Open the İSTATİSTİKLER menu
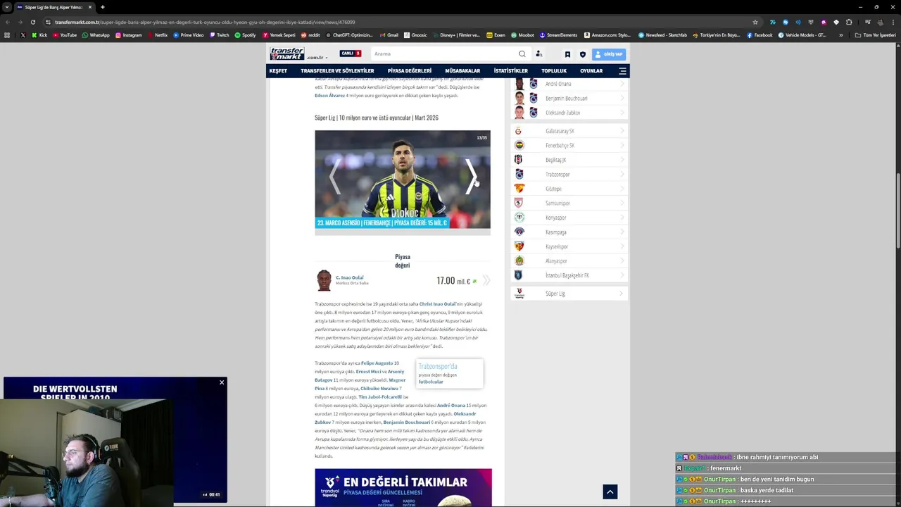The height and width of the screenshot is (507, 901). pyautogui.click(x=510, y=71)
